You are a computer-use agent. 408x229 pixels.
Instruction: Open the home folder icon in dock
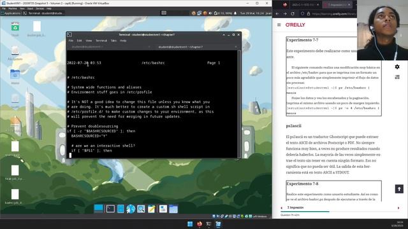coord(173,209)
